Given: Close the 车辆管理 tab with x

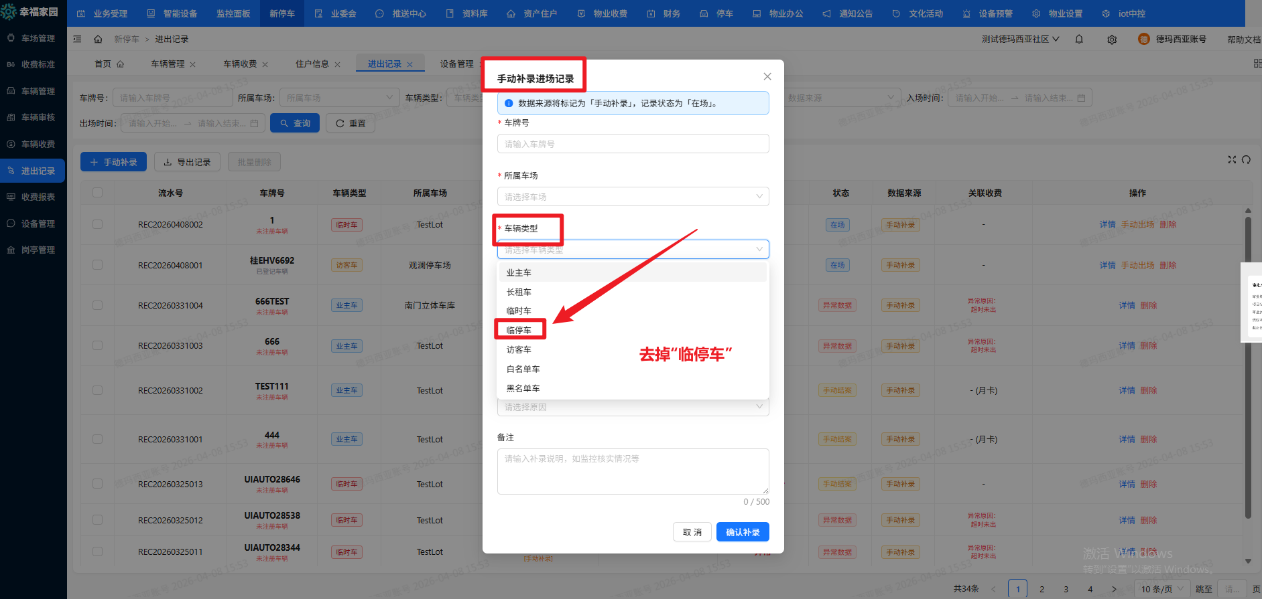Looking at the screenshot, I should point(193,65).
